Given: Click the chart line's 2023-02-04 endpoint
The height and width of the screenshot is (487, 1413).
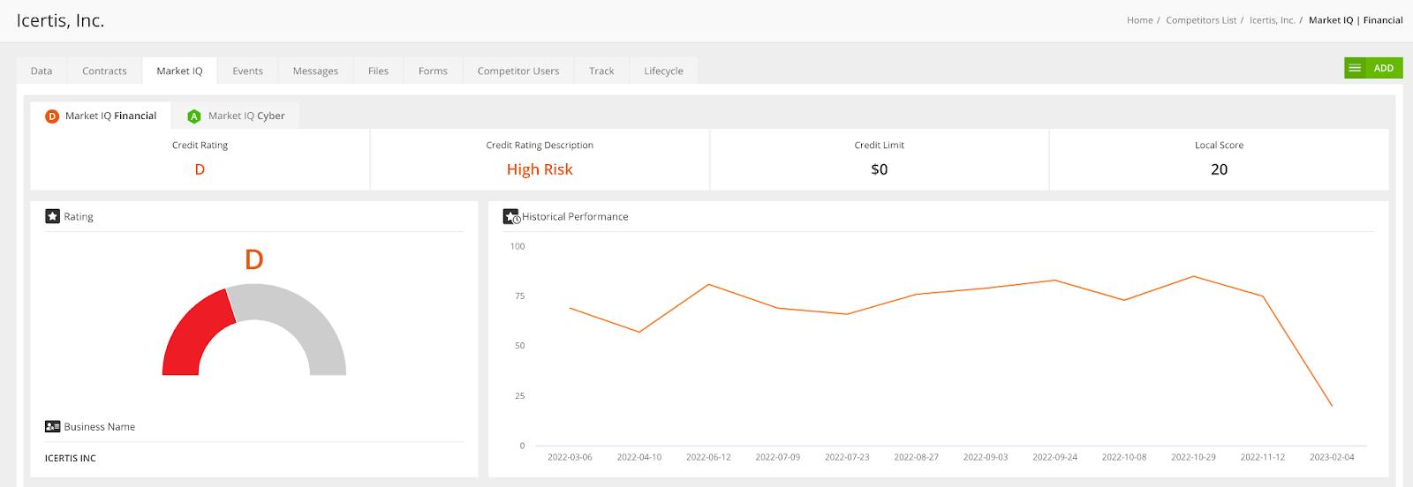Looking at the screenshot, I should pyautogui.click(x=1332, y=406).
